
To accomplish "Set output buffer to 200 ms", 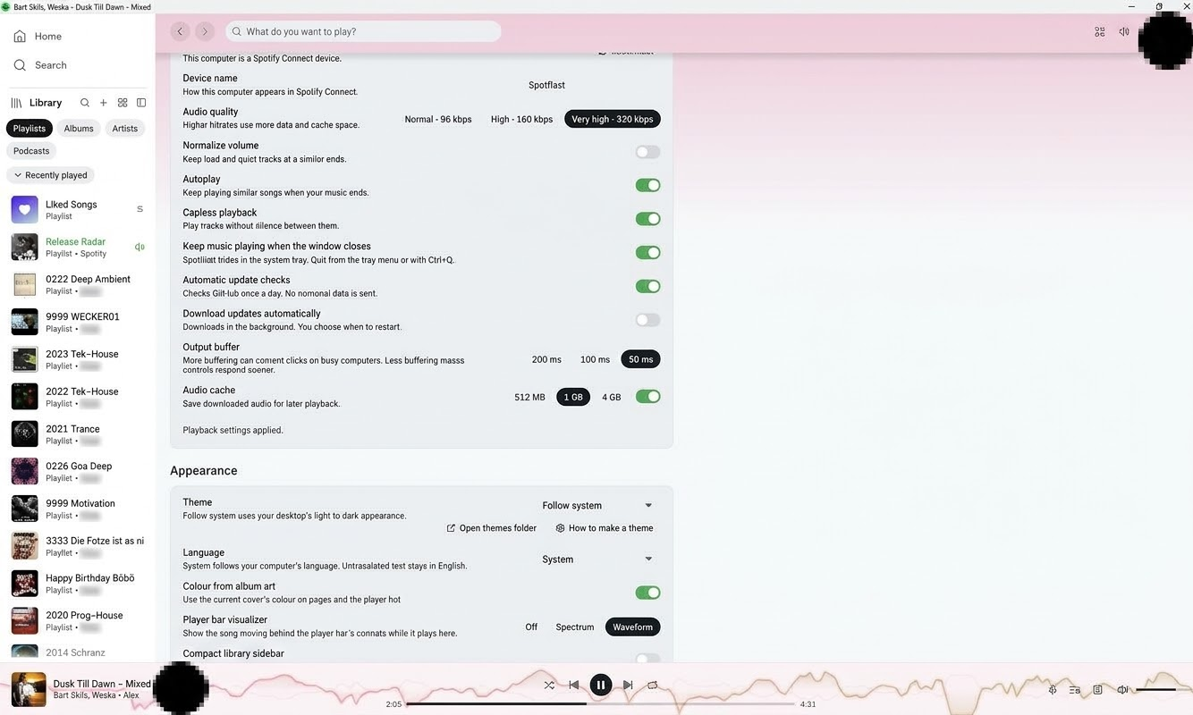I will [546, 359].
